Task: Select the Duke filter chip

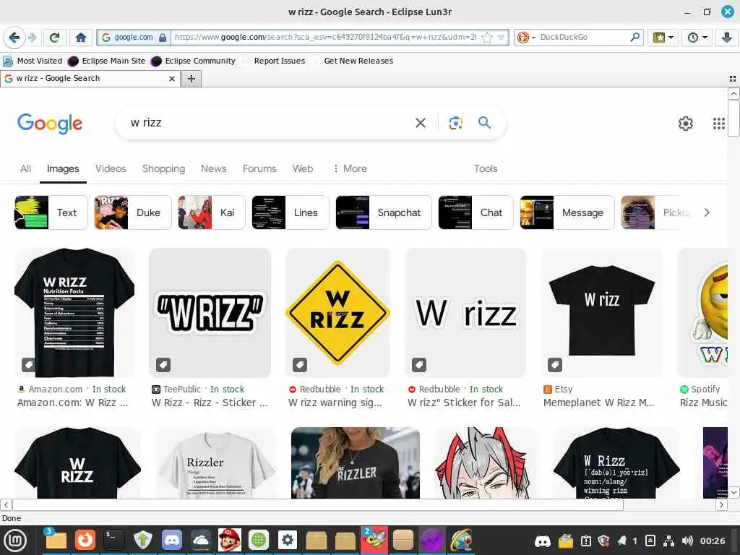Action: tap(133, 212)
